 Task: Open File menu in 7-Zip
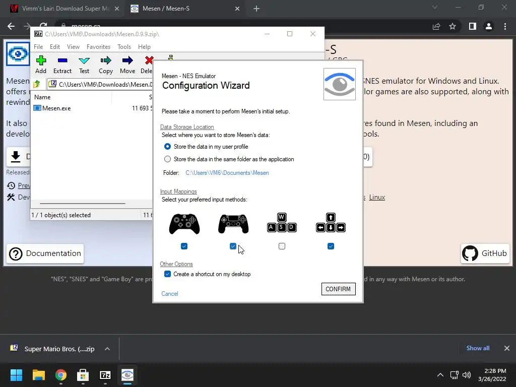(38, 47)
